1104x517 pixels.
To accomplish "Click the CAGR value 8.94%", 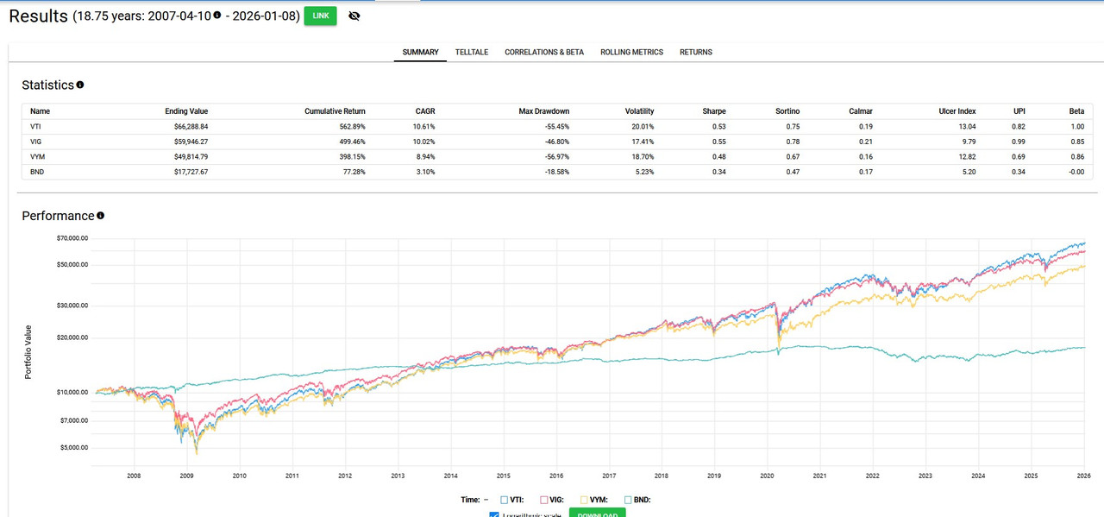I will point(427,156).
